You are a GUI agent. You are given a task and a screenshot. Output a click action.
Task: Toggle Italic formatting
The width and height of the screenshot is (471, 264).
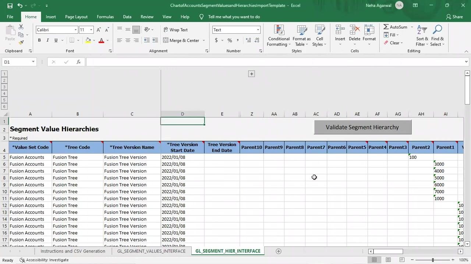coord(47,40)
